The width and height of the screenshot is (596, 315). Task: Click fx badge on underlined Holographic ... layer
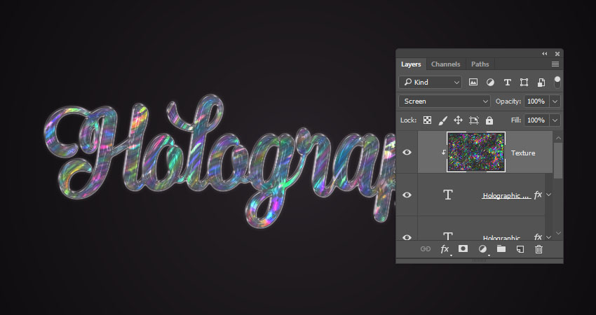[x=538, y=195]
